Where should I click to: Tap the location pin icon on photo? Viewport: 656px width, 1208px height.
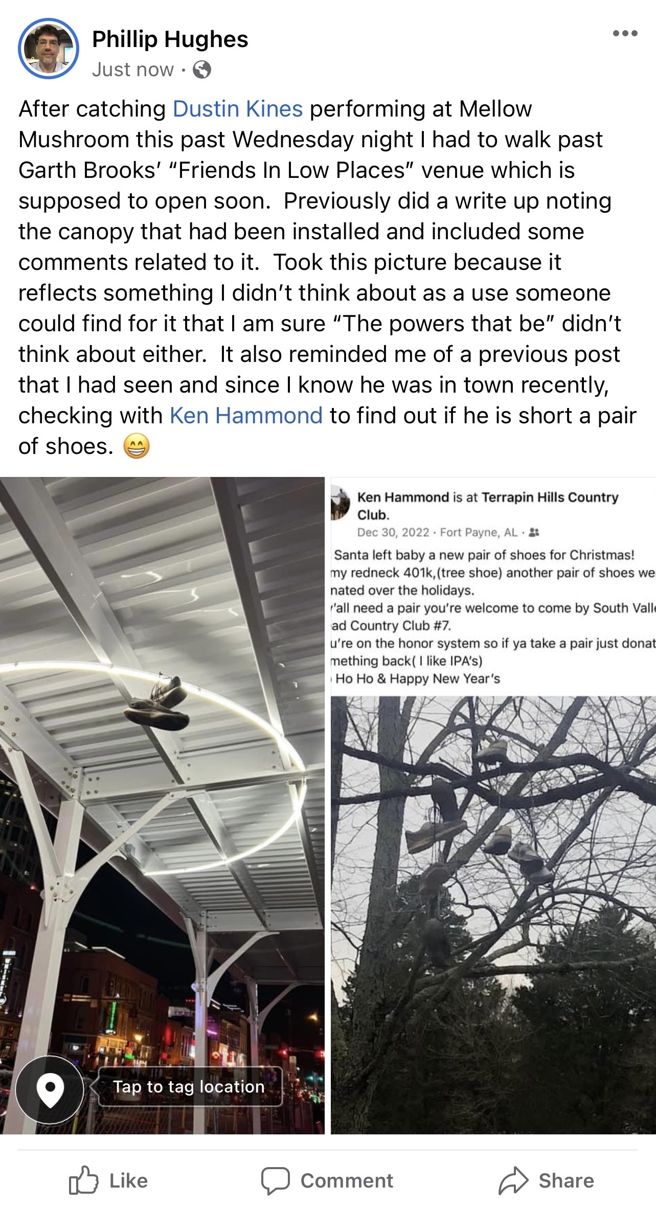50,1089
